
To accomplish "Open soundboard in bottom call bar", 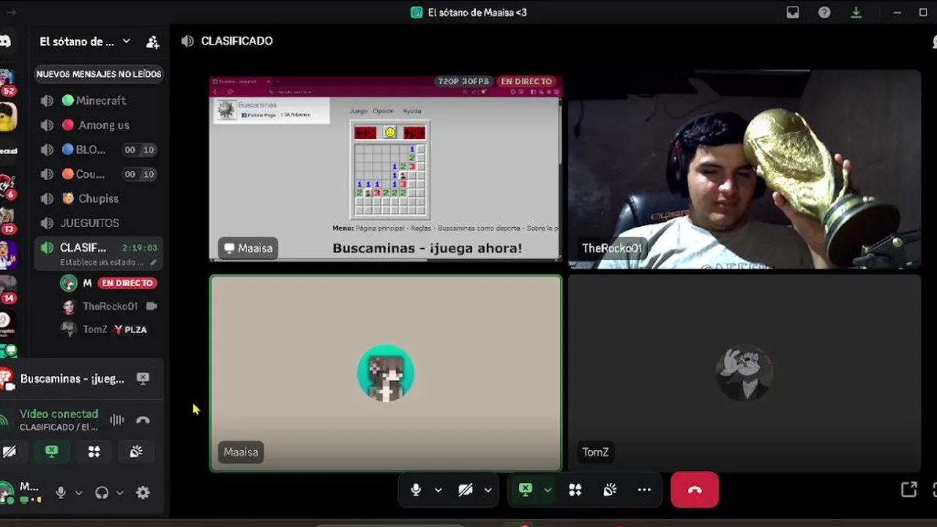I will [x=610, y=490].
